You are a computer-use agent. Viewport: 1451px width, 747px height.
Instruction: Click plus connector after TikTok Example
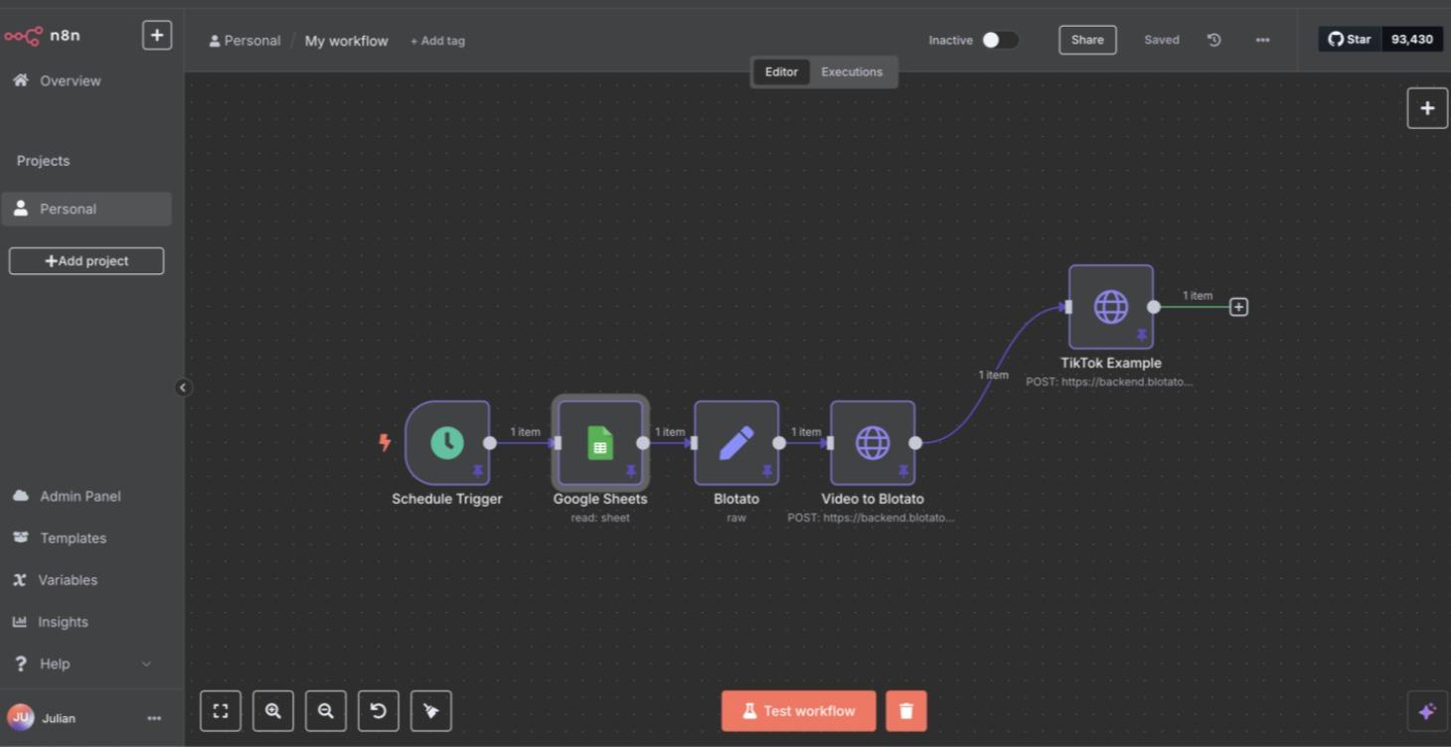[x=1238, y=307]
